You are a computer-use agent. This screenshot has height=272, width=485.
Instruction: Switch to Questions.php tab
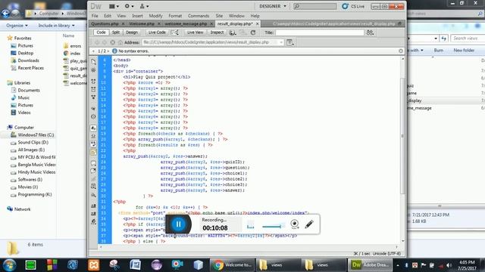(x=105, y=23)
